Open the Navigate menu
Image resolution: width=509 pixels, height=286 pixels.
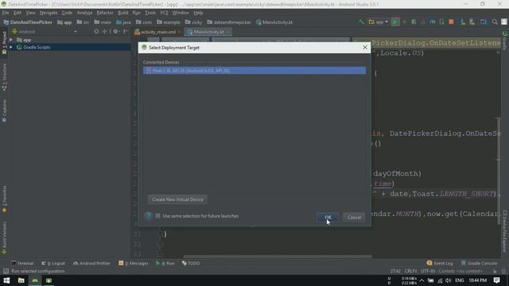pyautogui.click(x=49, y=13)
